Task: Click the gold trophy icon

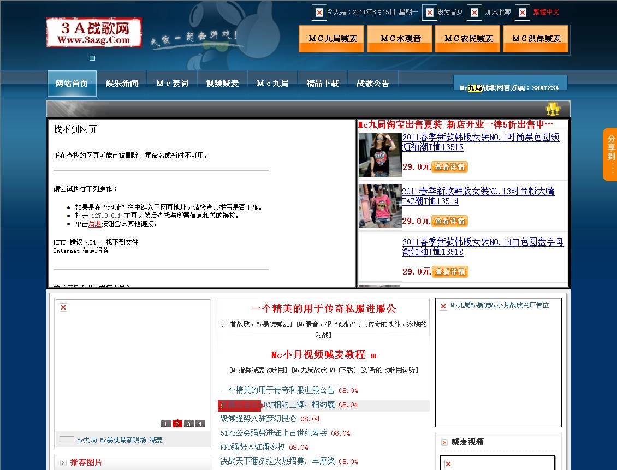Action: click(553, 109)
